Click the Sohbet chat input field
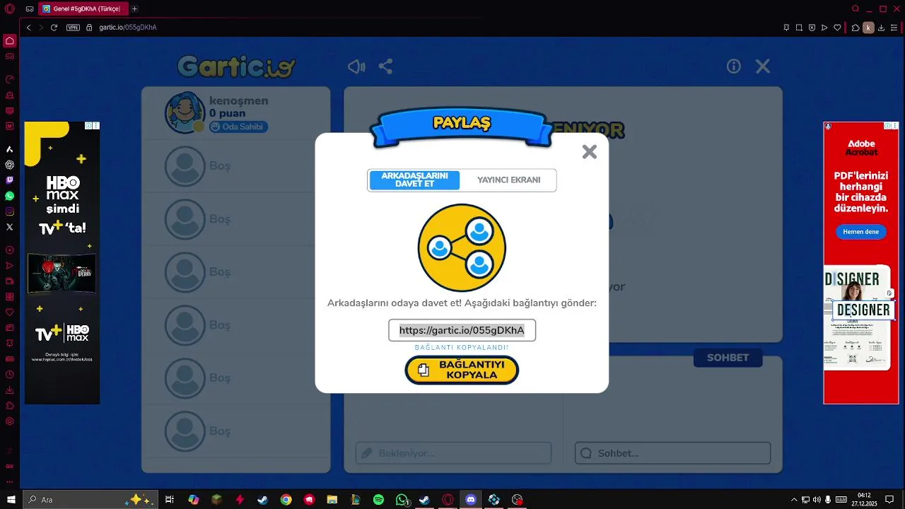905x509 pixels. 672,453
